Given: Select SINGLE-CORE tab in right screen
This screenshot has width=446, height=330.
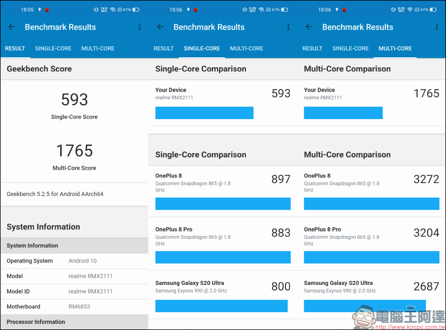Looking at the screenshot, I should coord(351,48).
